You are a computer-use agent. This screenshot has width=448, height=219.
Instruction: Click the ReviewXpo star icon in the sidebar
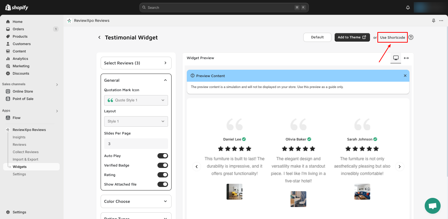(x=8, y=130)
